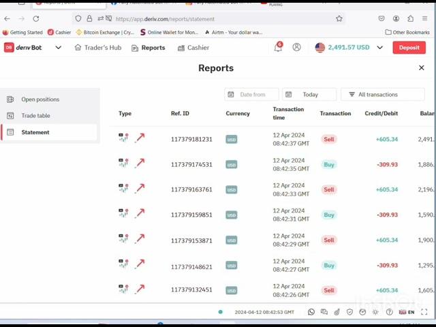Click the WhatsApp icon in footer
This screenshot has width=436, height=327.
pos(311,312)
